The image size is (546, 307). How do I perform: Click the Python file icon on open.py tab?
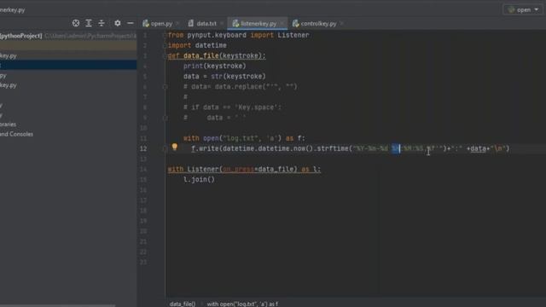click(146, 23)
